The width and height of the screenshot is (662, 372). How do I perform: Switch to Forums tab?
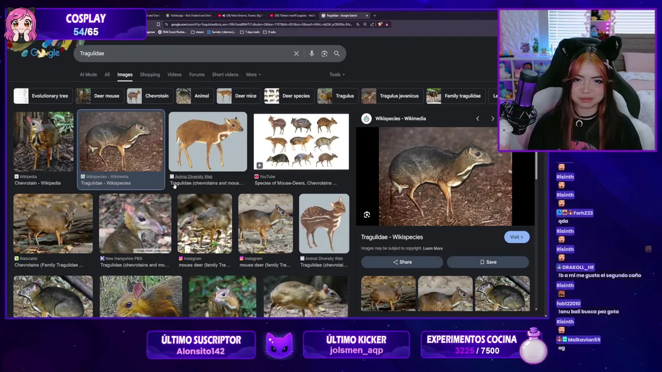point(197,74)
